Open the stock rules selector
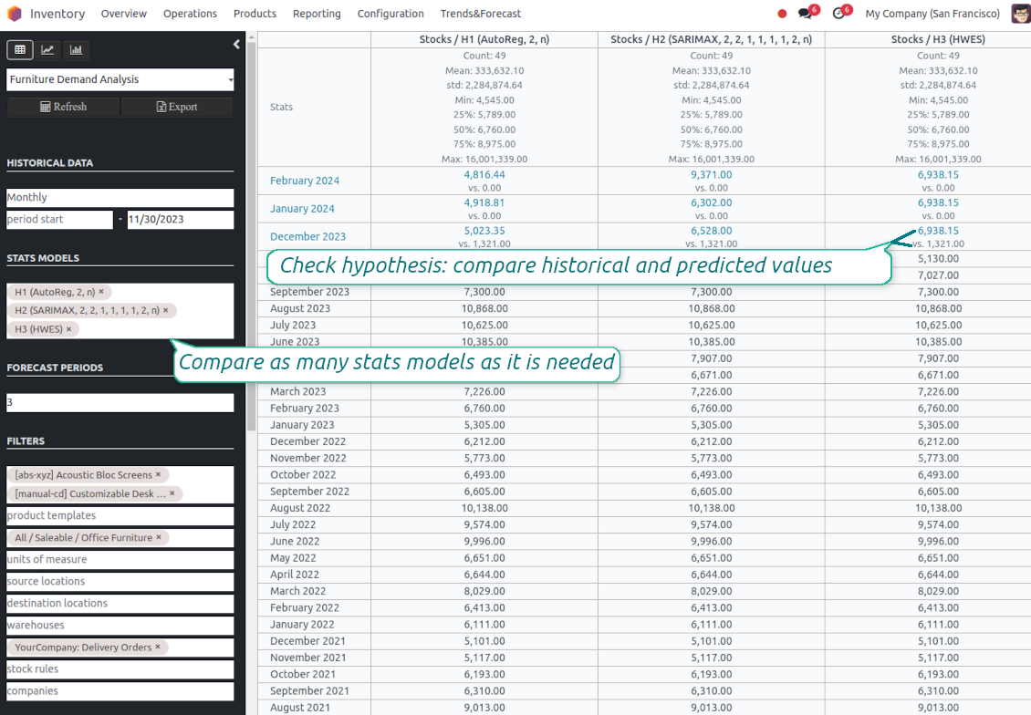The height and width of the screenshot is (715, 1031). (120, 669)
